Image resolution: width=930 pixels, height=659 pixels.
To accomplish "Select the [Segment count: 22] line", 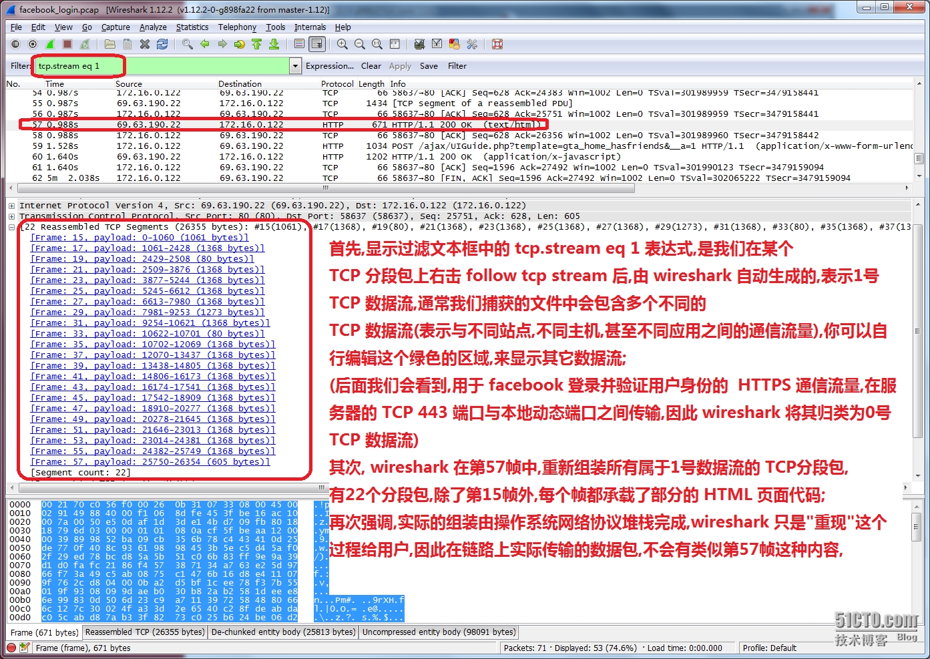I will point(81,473).
